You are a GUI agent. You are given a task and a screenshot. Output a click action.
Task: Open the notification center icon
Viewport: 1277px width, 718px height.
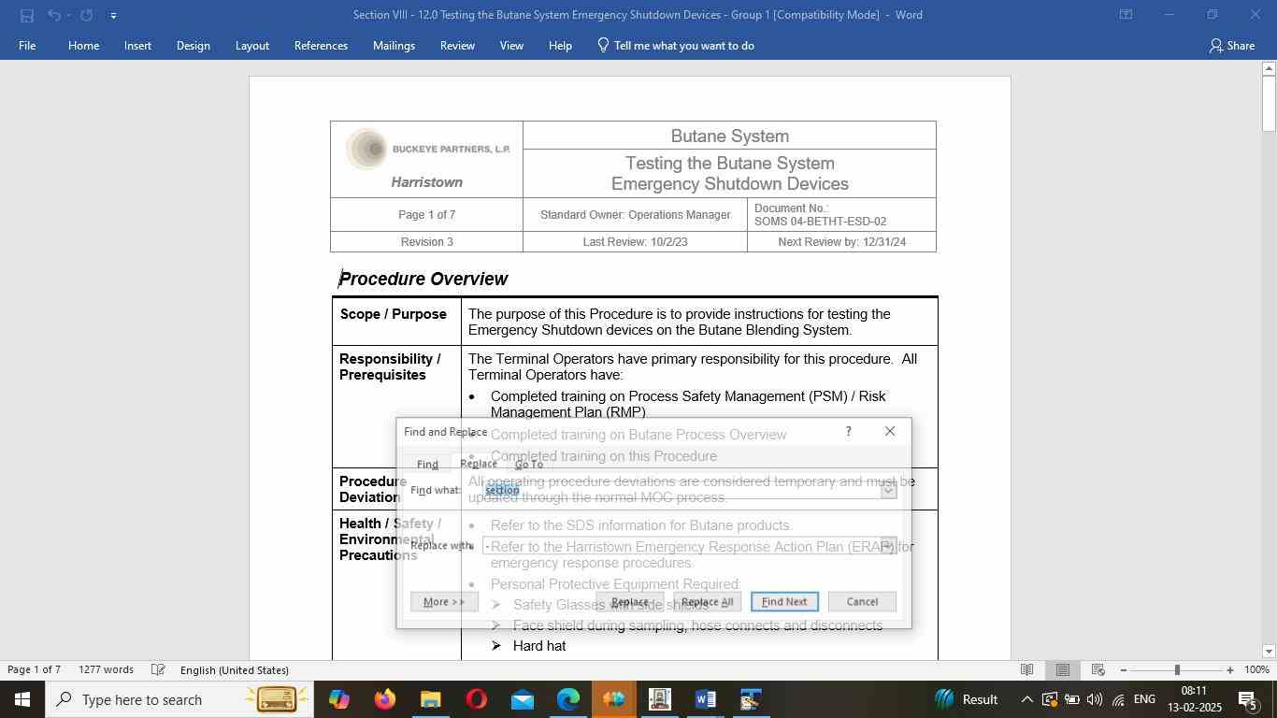click(x=1248, y=699)
